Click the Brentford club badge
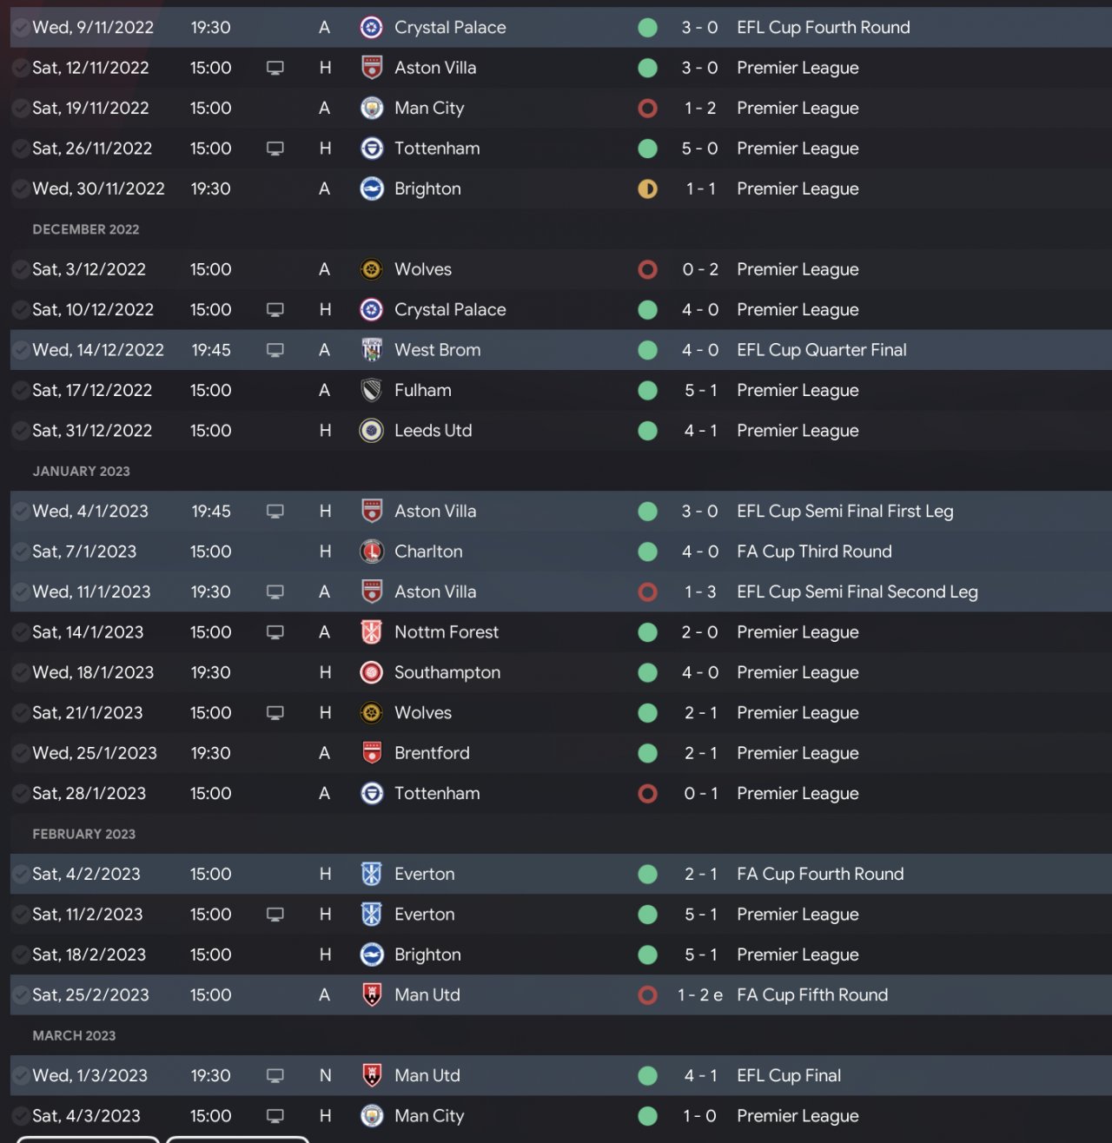Image resolution: width=1112 pixels, height=1143 pixels. 372,753
